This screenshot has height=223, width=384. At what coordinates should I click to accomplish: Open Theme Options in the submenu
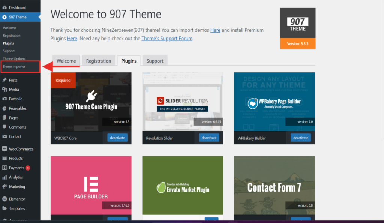14,59
